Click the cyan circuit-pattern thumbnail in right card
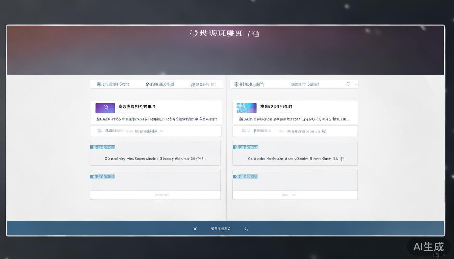 point(247,108)
